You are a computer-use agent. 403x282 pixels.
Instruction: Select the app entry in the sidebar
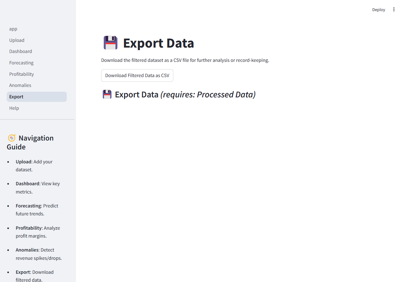click(13, 29)
